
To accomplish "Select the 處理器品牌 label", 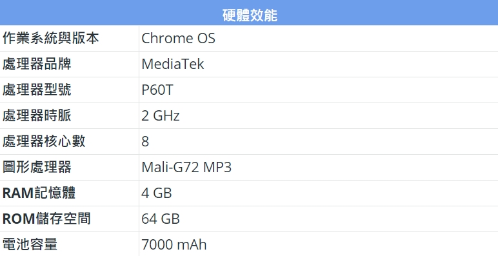I will (37, 64).
